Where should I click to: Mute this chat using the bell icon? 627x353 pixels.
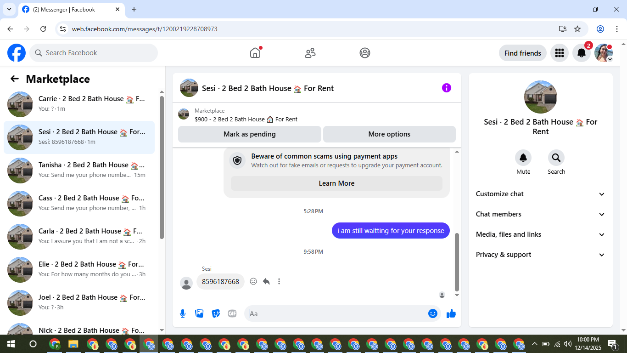click(x=523, y=158)
